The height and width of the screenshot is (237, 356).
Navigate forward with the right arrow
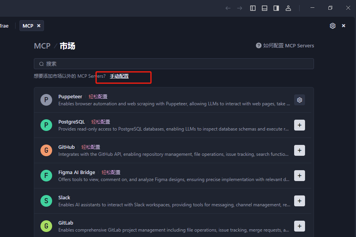coord(240,8)
